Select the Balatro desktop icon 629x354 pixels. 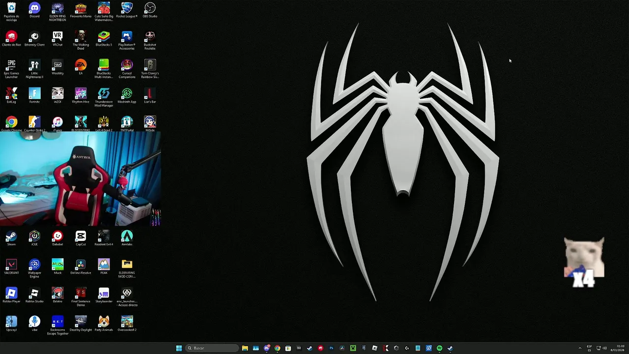coord(57,295)
